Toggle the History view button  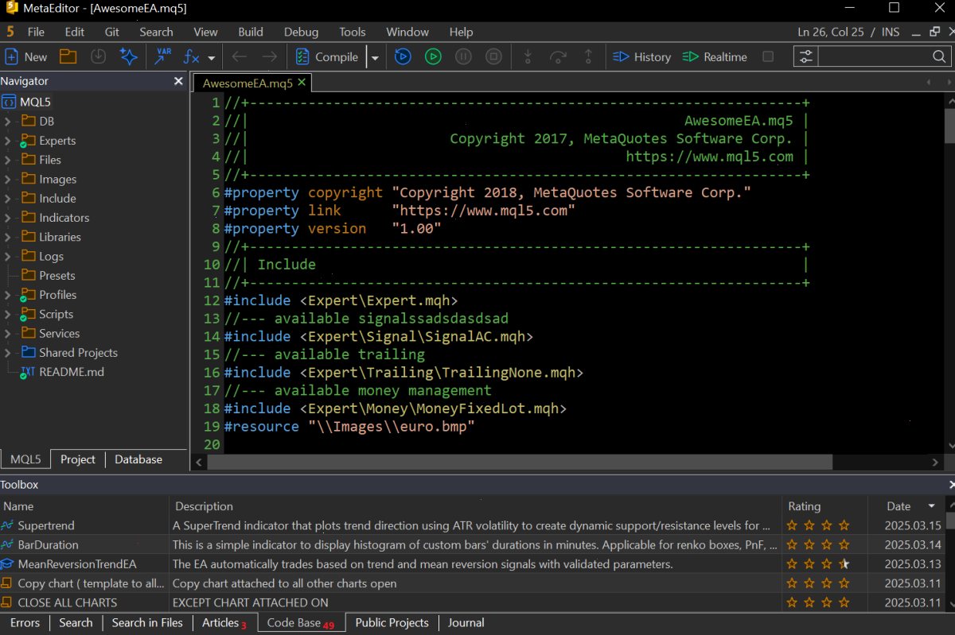[642, 56]
